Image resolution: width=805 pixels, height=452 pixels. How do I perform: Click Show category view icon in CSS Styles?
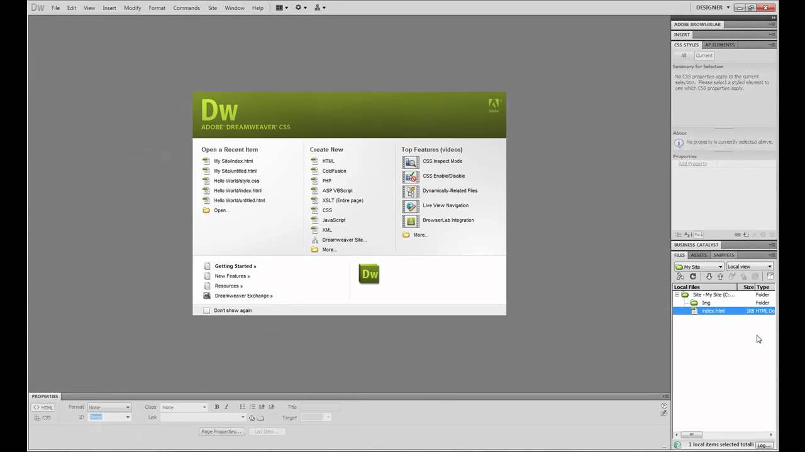click(677, 234)
